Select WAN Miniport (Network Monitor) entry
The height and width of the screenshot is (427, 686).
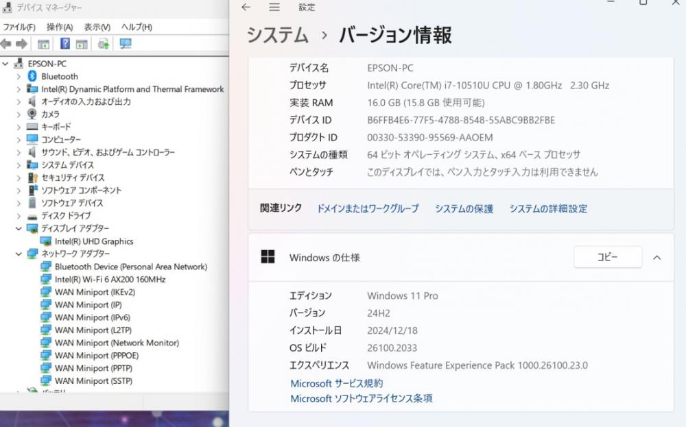coord(117,343)
